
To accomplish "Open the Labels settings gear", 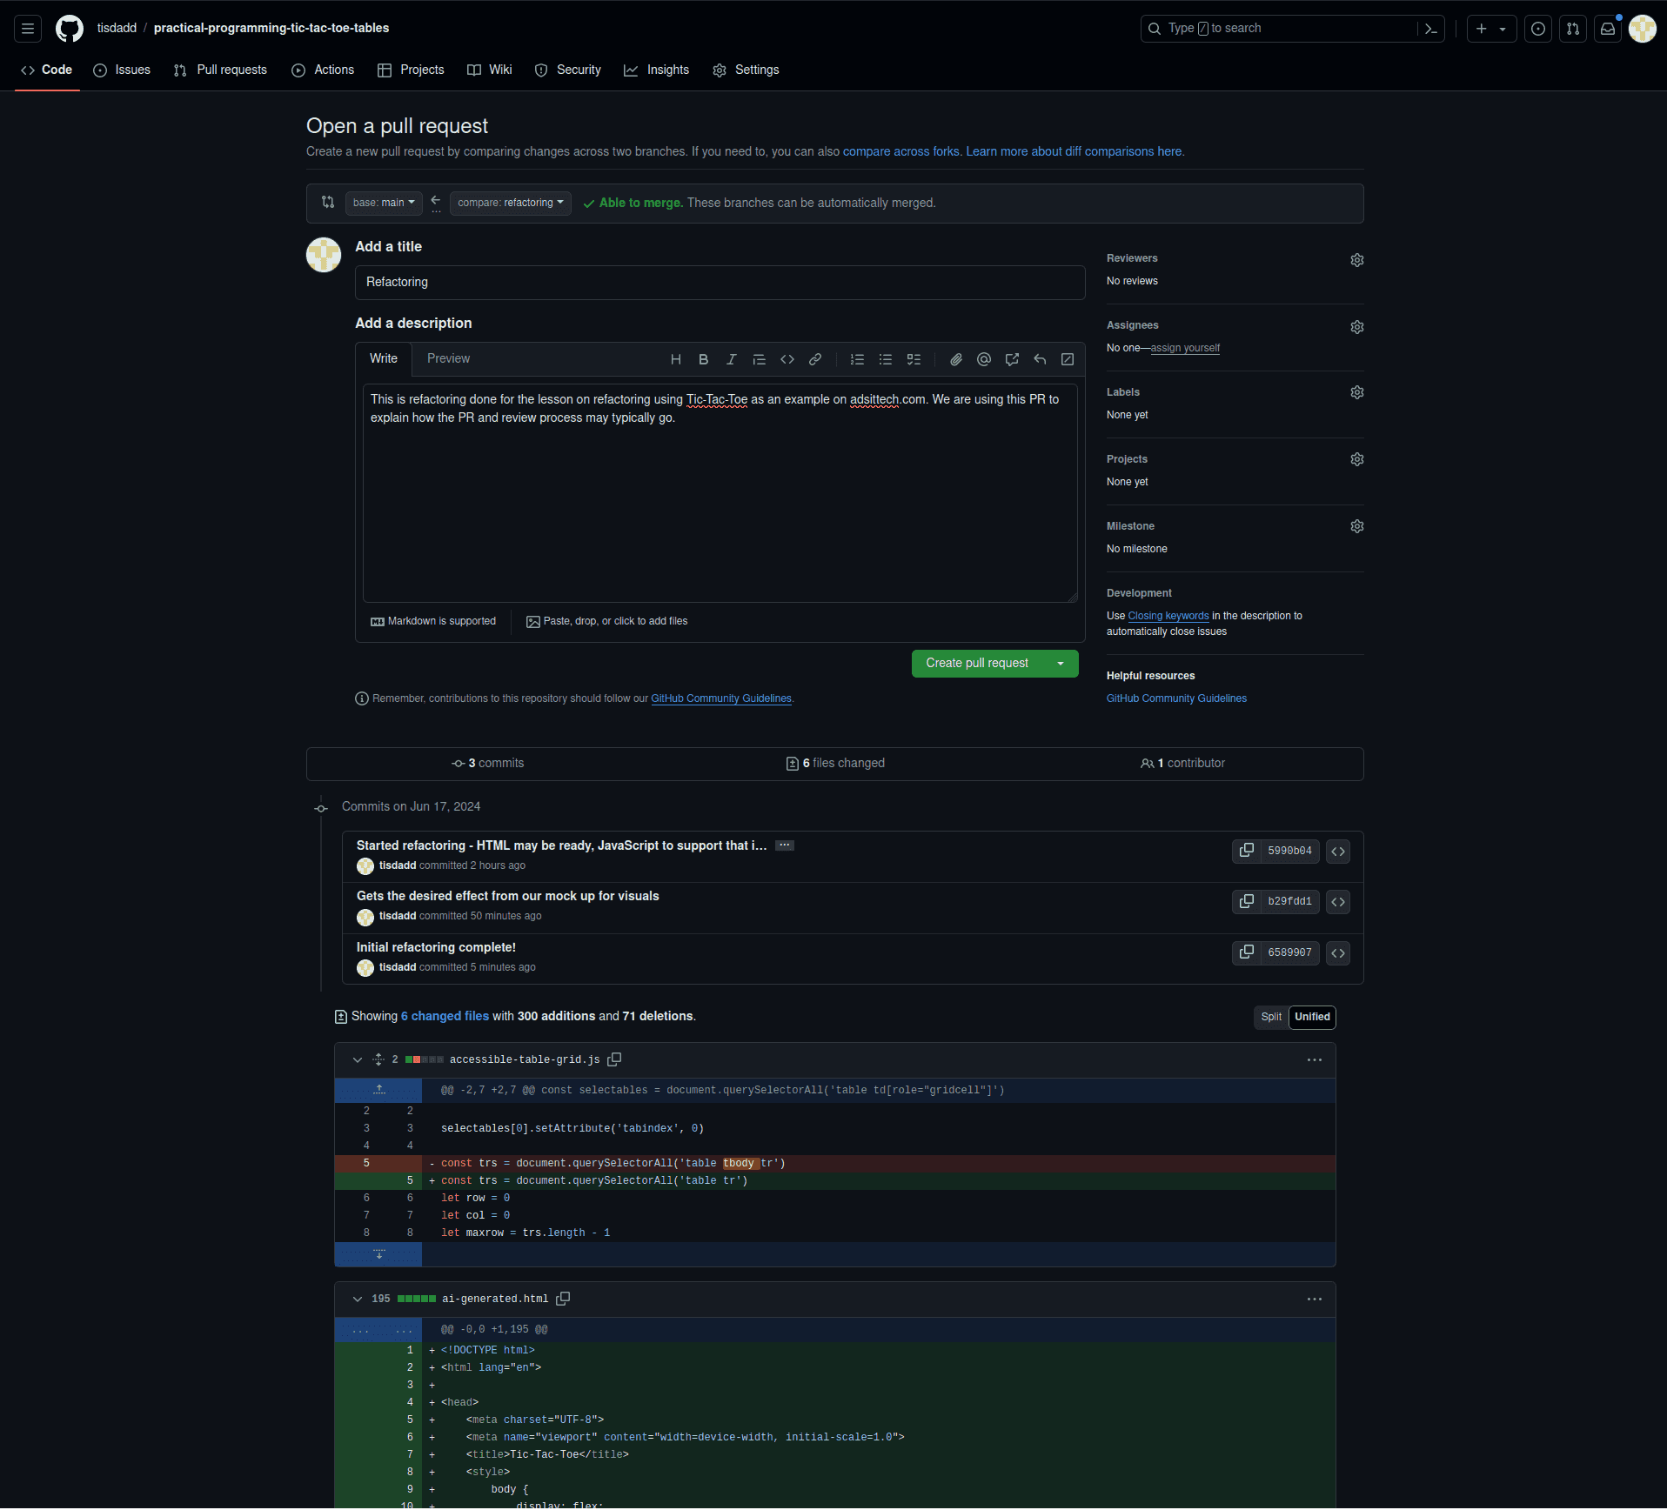I will (x=1357, y=392).
